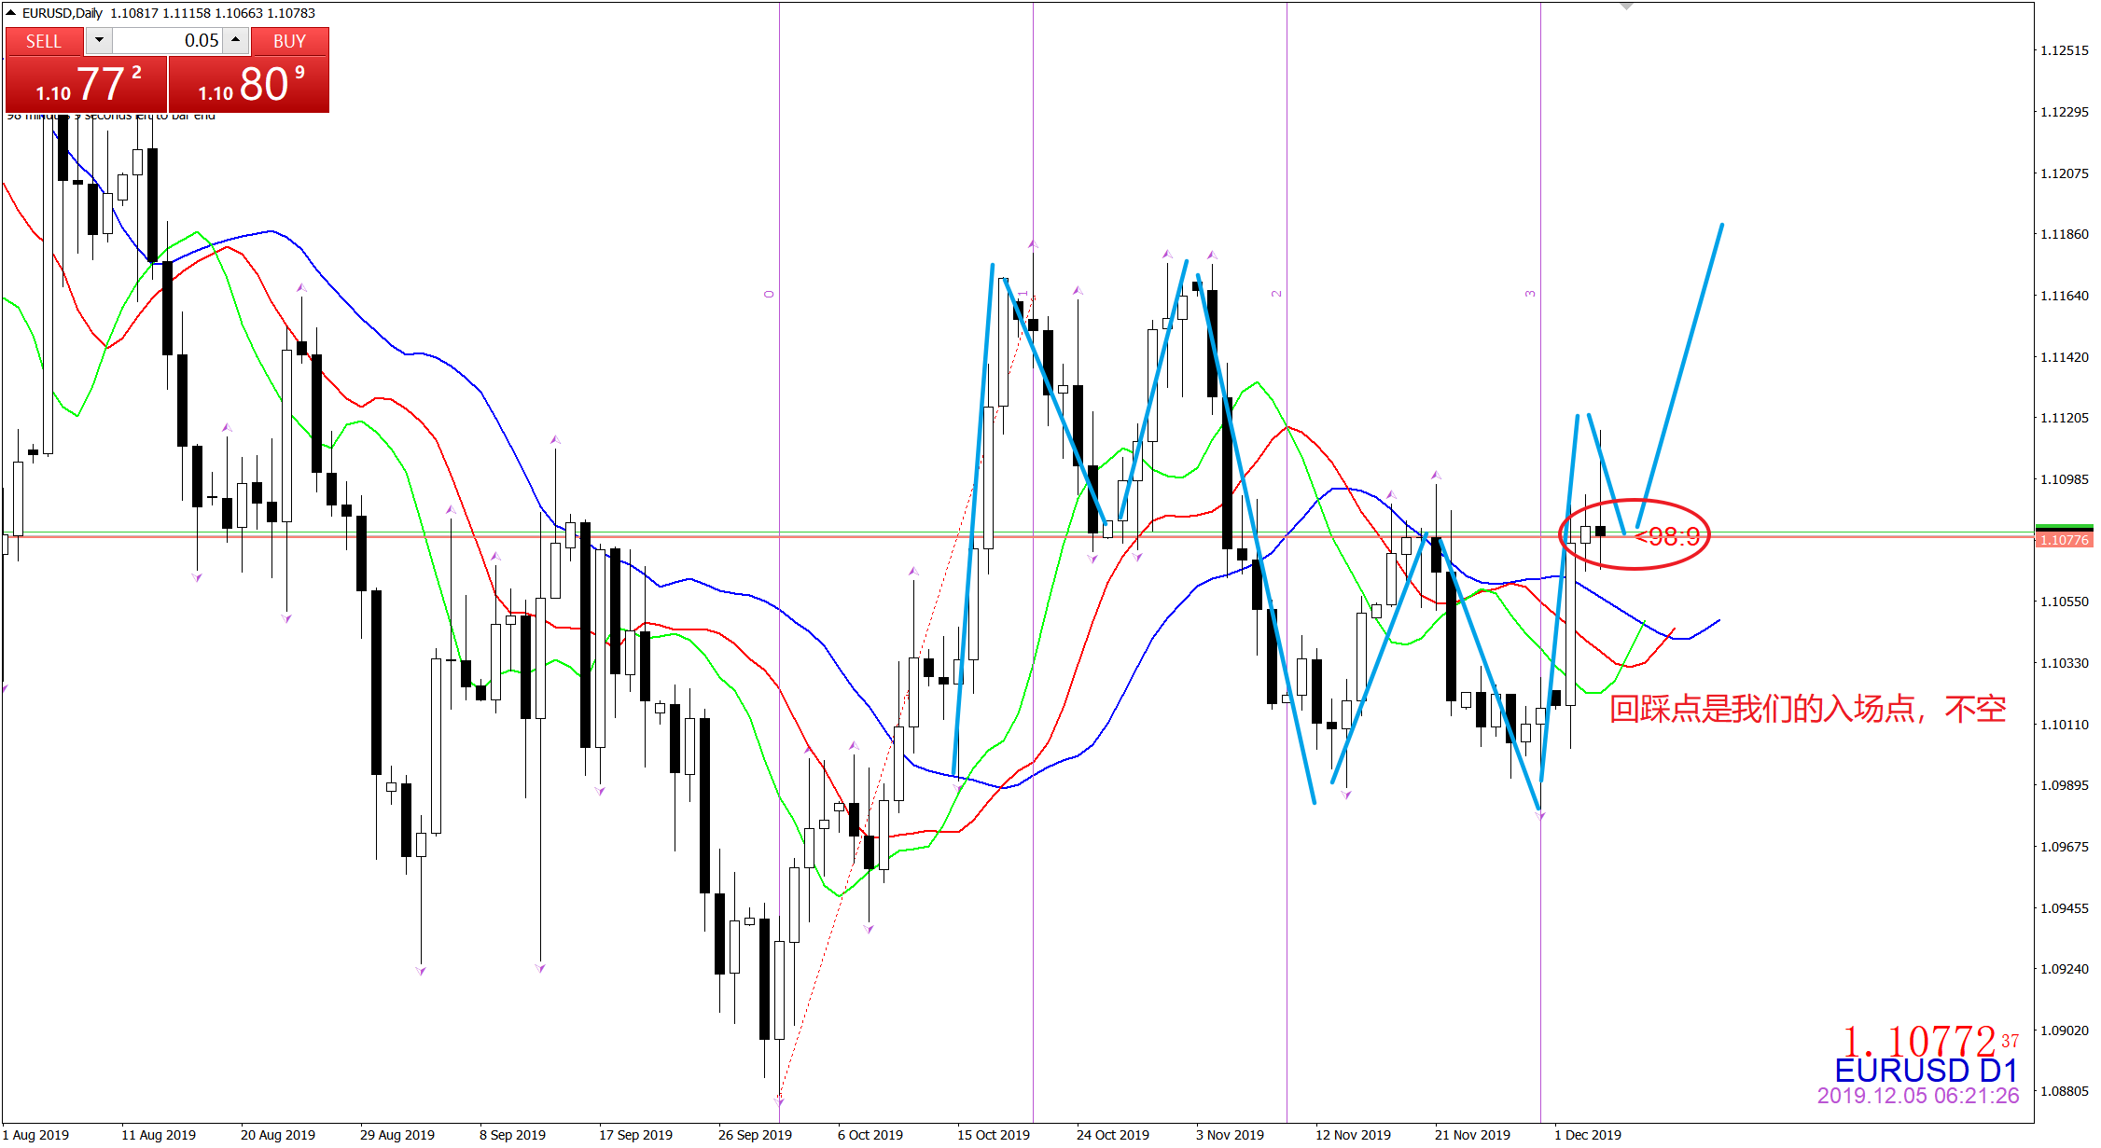
Task: Select the Fibonacci time zone marker 2
Action: (x=1276, y=294)
